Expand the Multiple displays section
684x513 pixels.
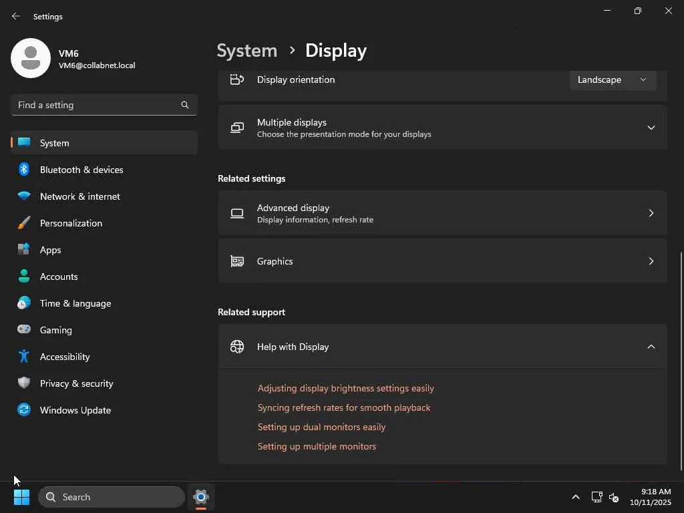click(x=651, y=128)
